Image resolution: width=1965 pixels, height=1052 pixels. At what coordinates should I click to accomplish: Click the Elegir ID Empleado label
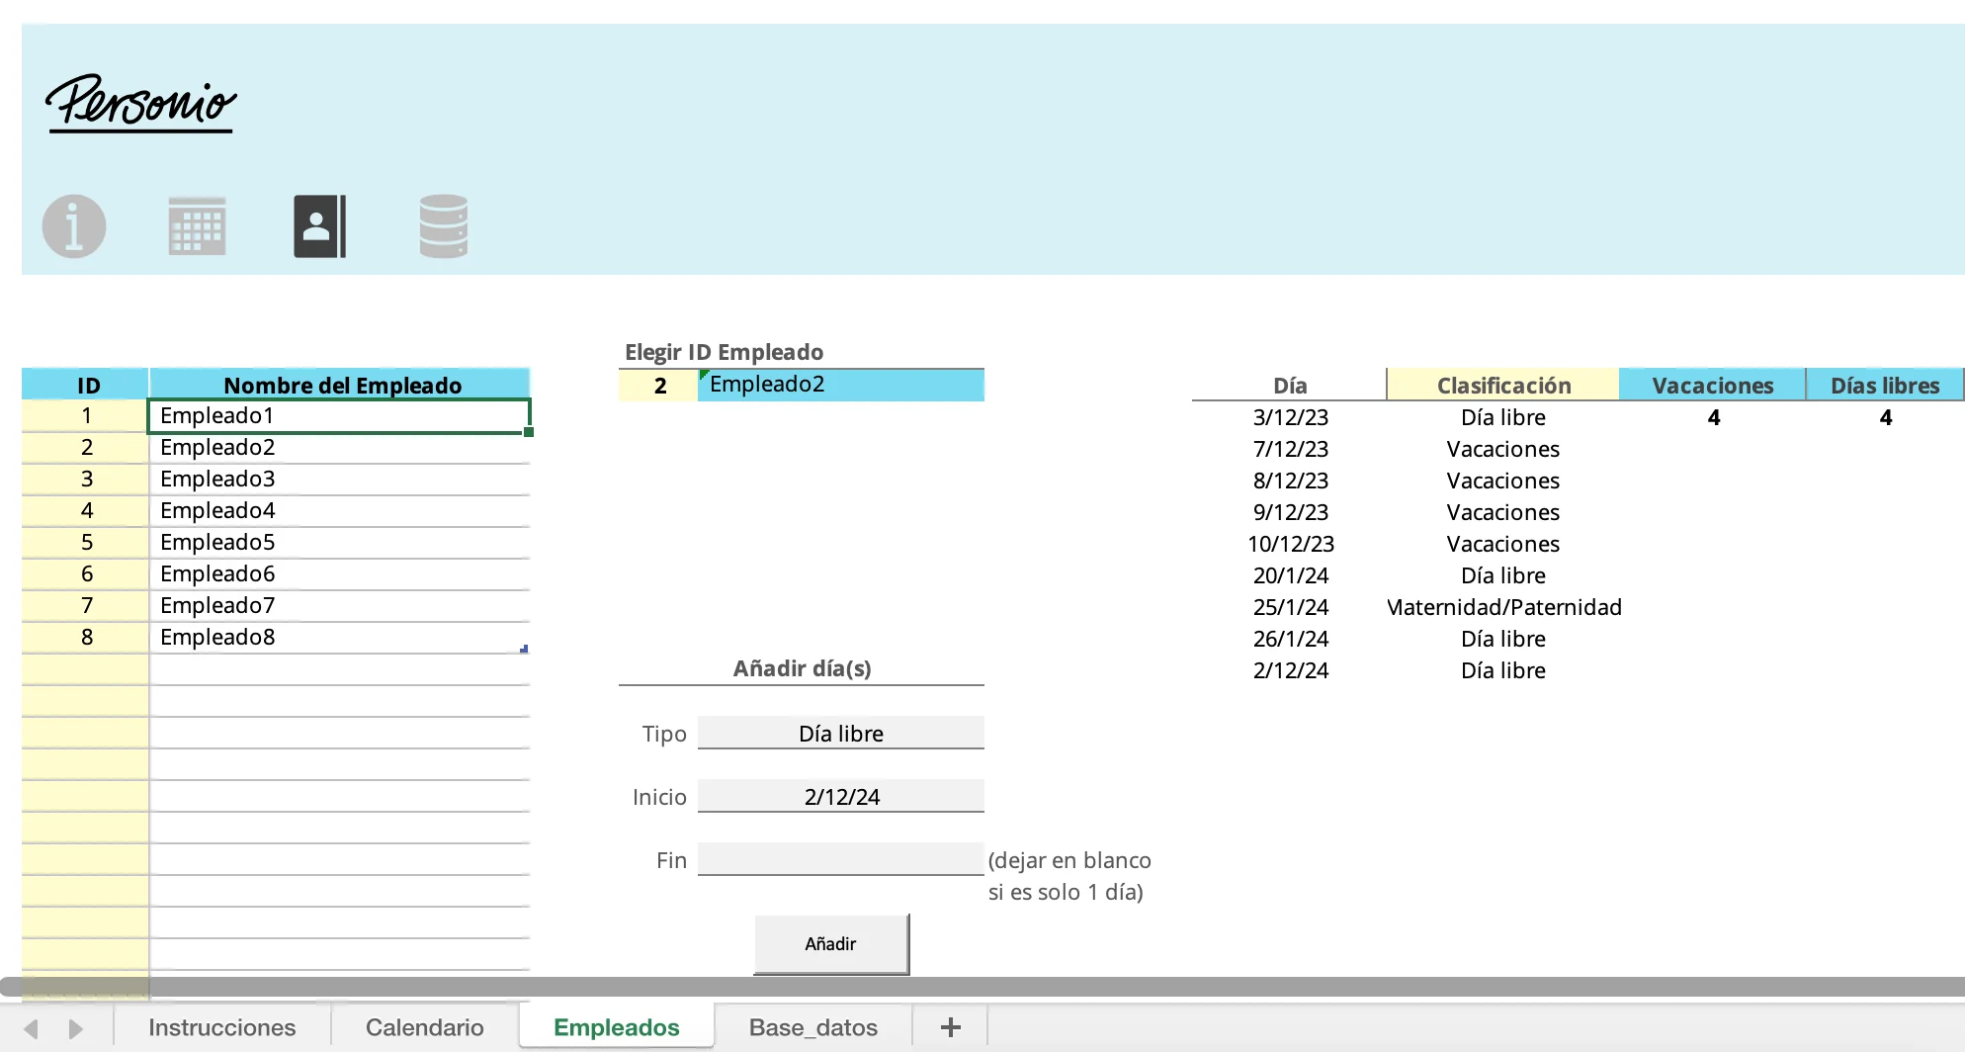click(724, 352)
